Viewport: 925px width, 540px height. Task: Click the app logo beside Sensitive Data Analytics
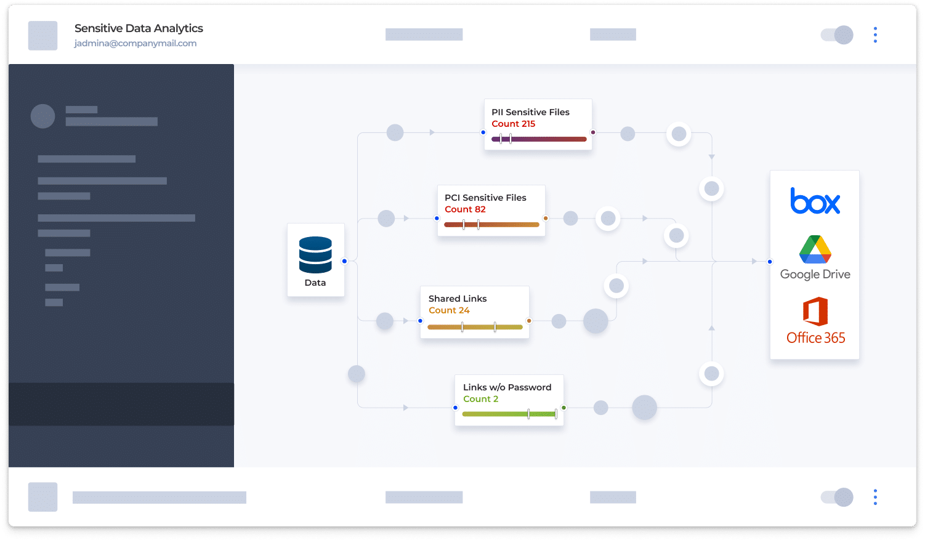point(42,35)
